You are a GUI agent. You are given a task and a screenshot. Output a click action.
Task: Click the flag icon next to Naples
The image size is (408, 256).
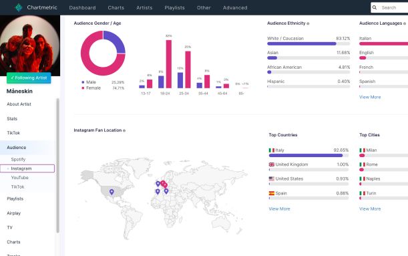[x=362, y=179]
